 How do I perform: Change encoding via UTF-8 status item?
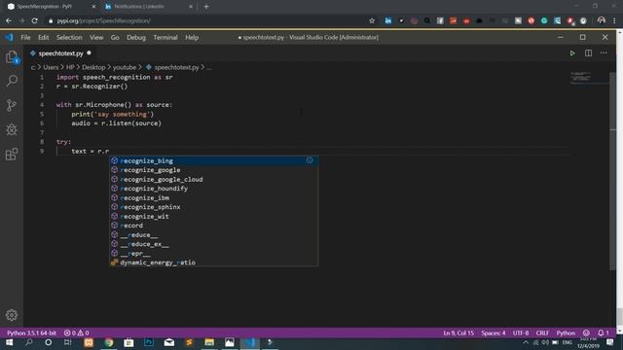coord(521,332)
